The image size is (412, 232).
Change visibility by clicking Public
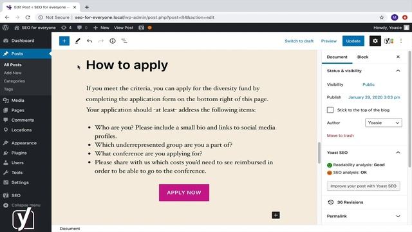[x=368, y=84]
